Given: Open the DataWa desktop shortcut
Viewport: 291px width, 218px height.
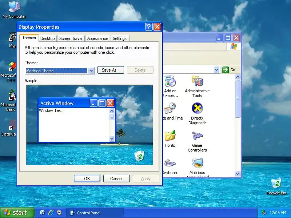Looking at the screenshot, I should [12, 125].
